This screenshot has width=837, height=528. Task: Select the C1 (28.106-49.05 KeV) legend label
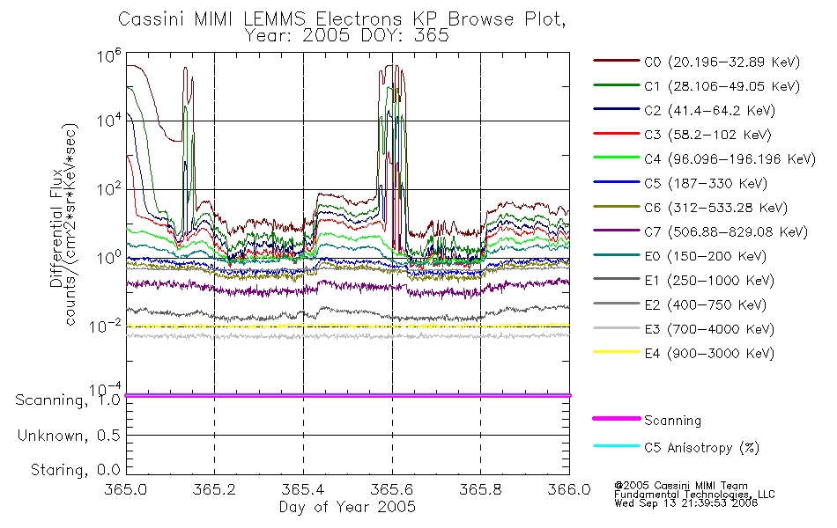click(x=722, y=86)
